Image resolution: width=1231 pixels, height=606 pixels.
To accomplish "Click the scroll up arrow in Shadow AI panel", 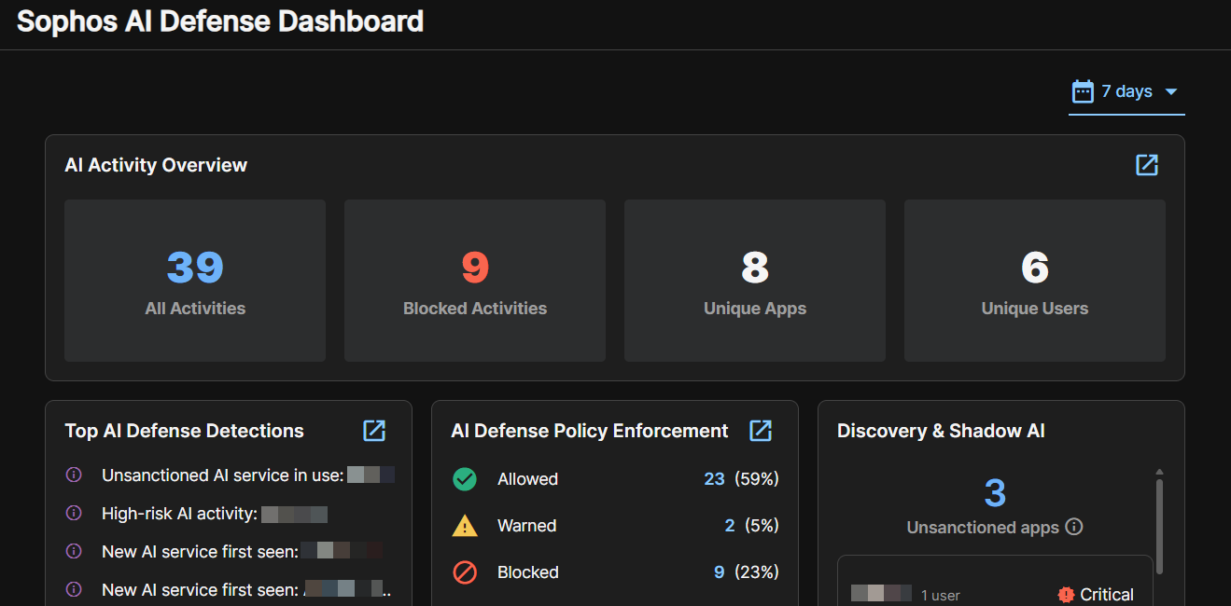I will (x=1159, y=472).
